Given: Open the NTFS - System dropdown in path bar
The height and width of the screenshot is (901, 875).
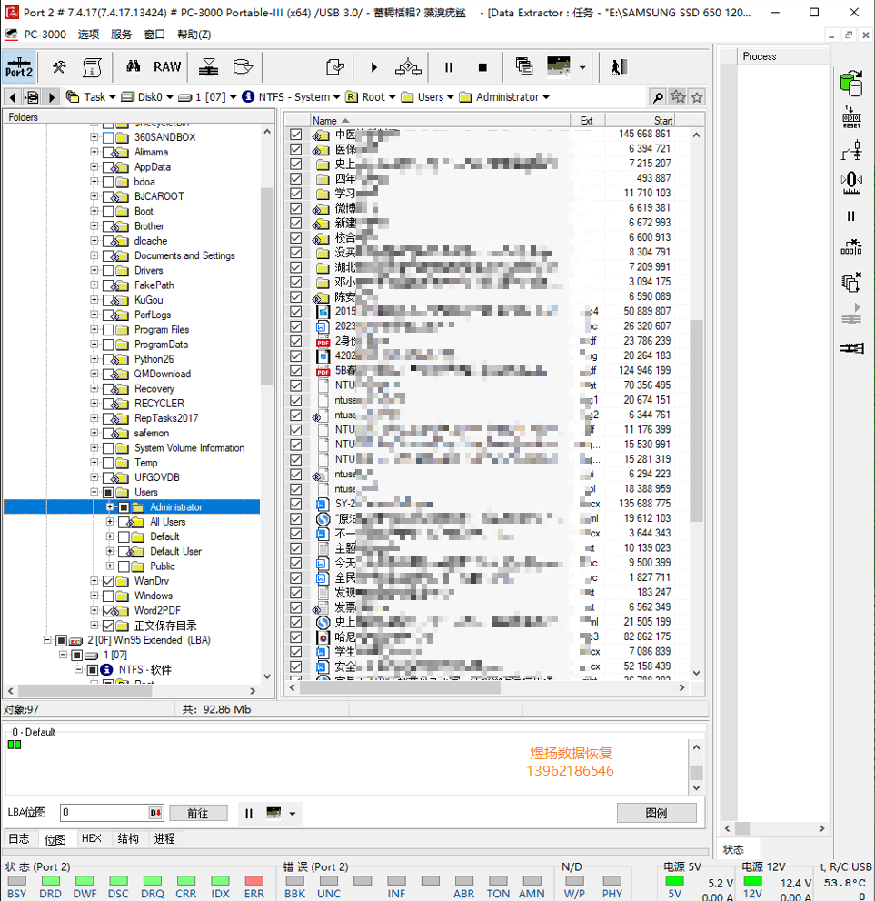Looking at the screenshot, I should (x=336, y=97).
